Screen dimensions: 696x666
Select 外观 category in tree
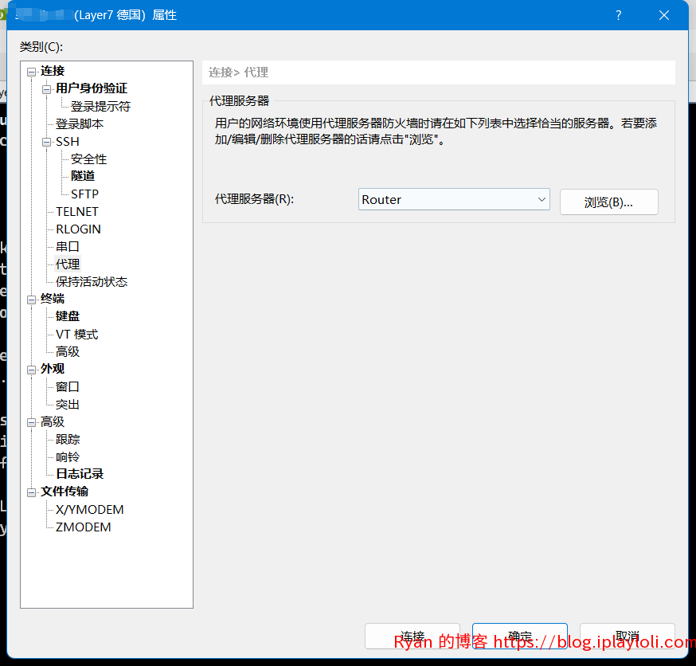53,369
